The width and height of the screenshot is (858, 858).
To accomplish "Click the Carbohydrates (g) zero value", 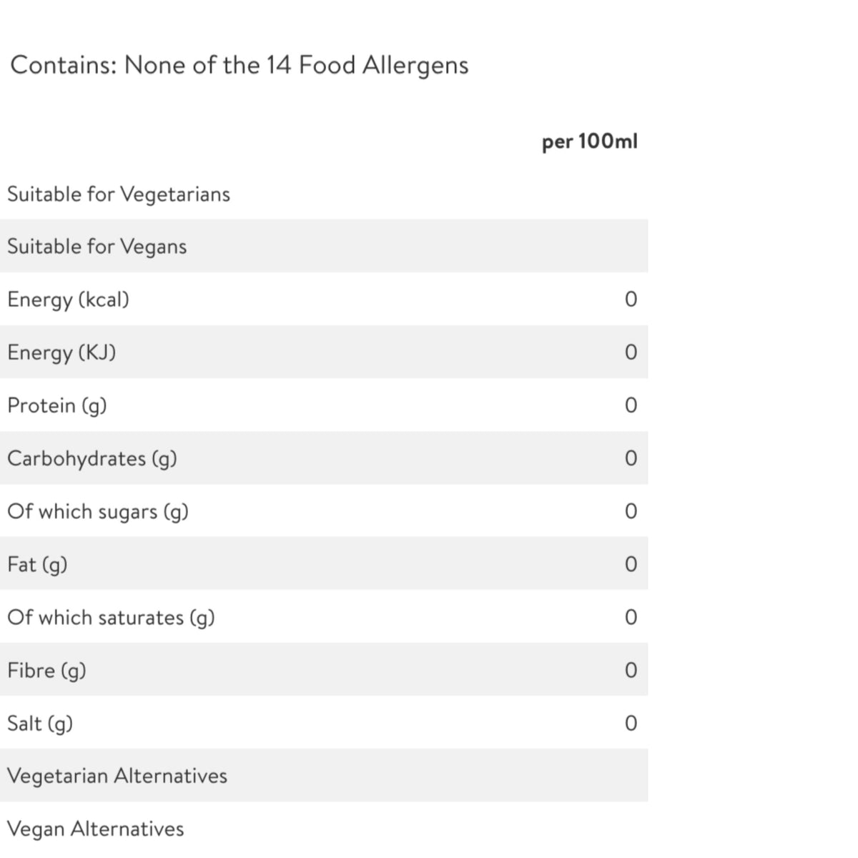I will [x=631, y=458].
